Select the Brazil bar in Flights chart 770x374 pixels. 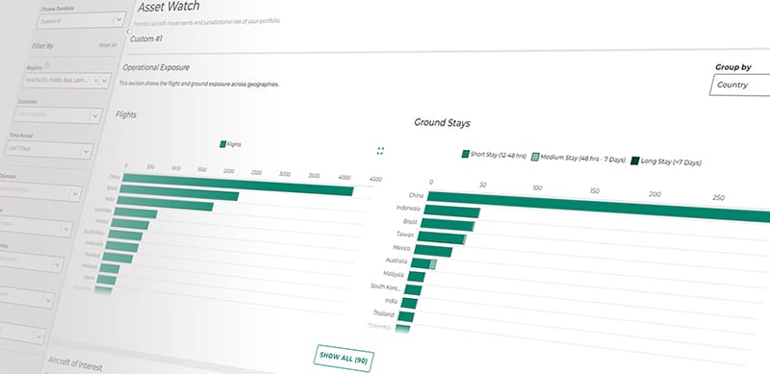coord(179,192)
